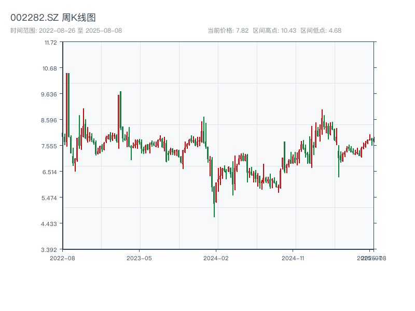Viewport: 415px width, 311px height.
Task: Click the 当前价格 7.82 label
Action: click(x=228, y=31)
